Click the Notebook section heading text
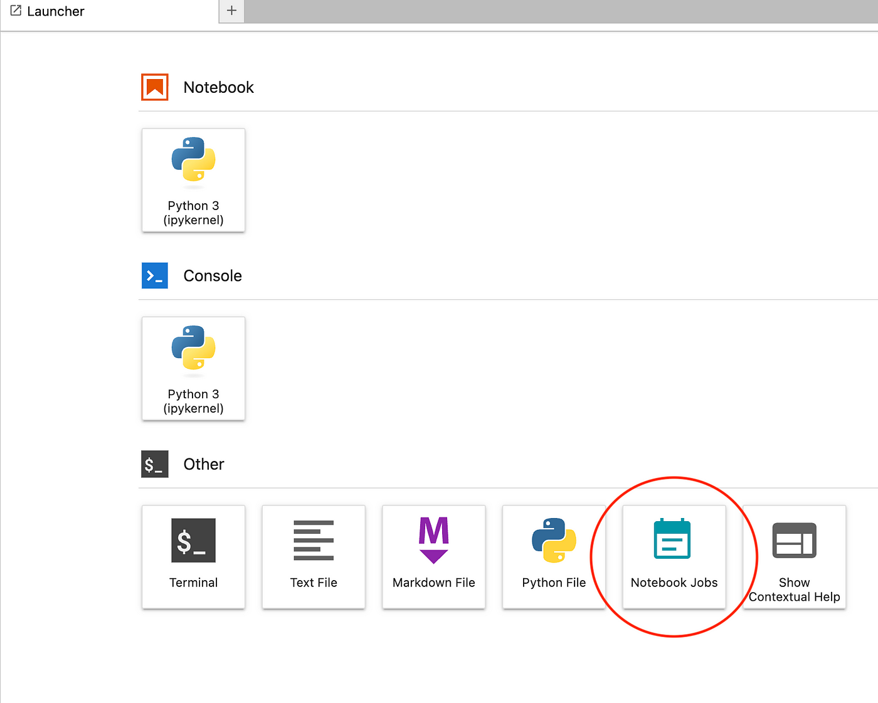This screenshot has height=703, width=878. [219, 87]
